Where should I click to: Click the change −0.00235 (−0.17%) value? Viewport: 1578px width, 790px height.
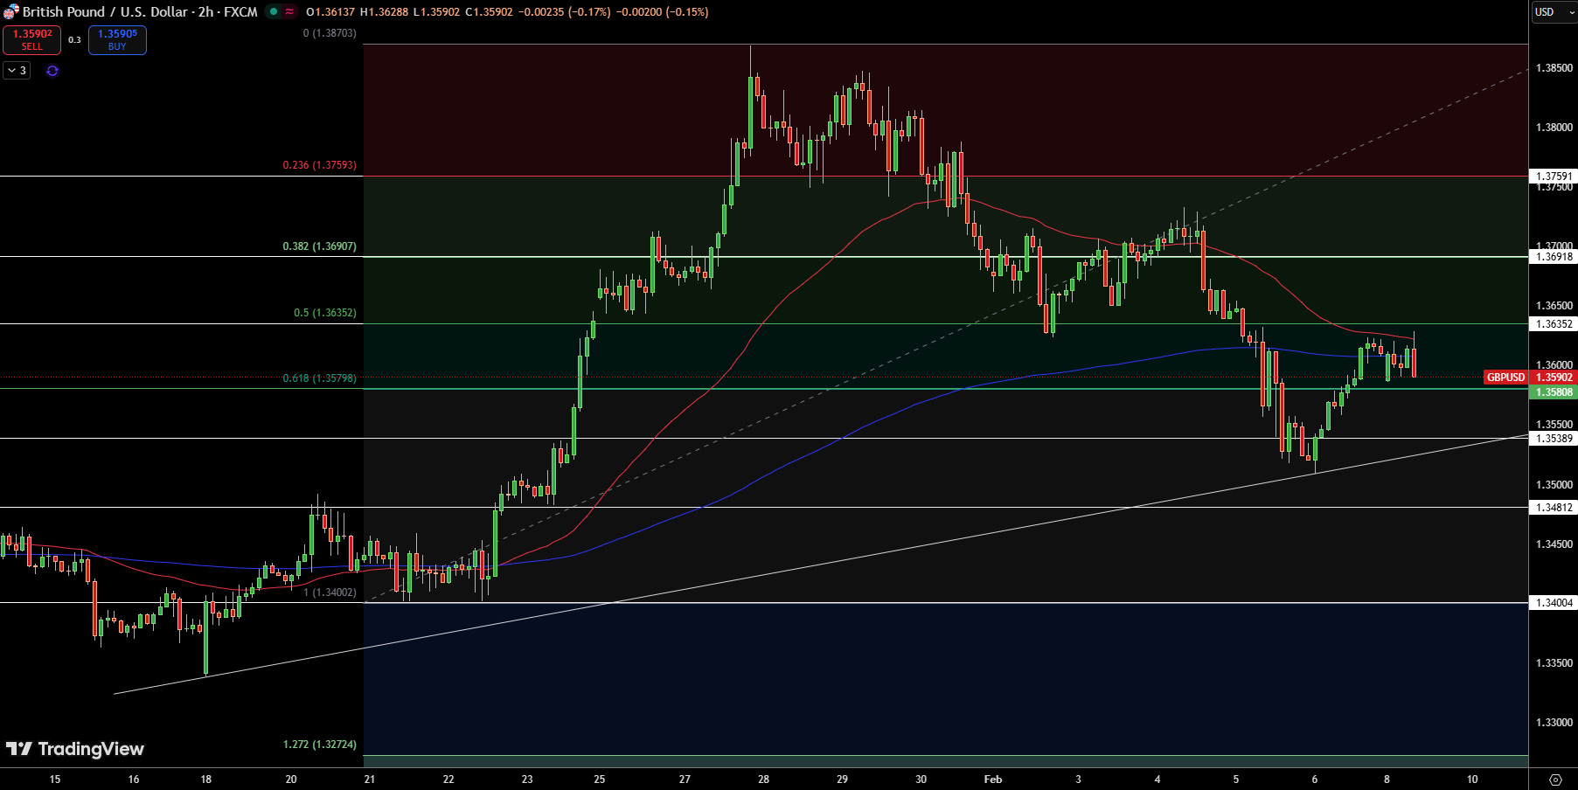pyautogui.click(x=565, y=12)
